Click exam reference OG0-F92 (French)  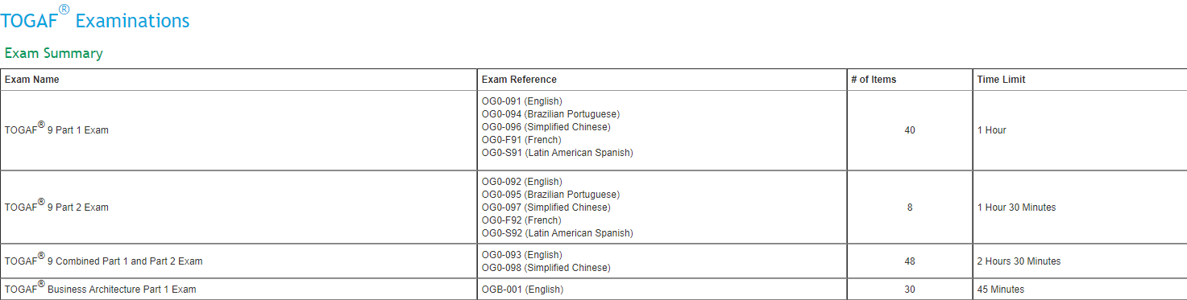click(x=521, y=220)
